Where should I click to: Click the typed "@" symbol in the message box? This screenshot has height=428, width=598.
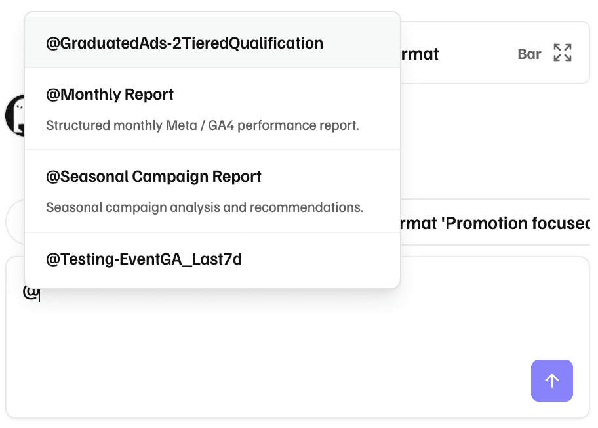[30, 292]
